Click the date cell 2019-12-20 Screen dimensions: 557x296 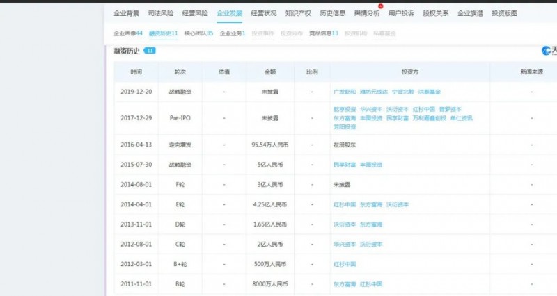[136, 92]
